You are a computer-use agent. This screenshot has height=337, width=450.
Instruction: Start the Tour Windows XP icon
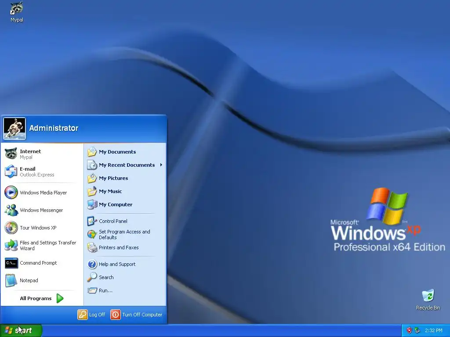(x=11, y=228)
